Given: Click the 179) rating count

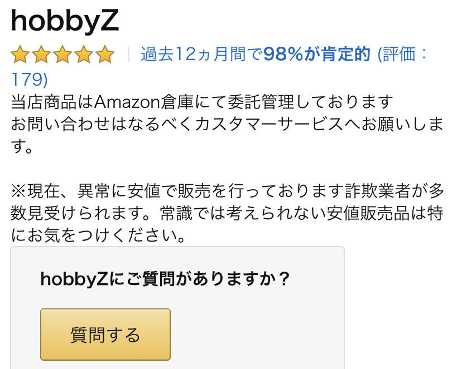Looking at the screenshot, I should click(x=30, y=79).
